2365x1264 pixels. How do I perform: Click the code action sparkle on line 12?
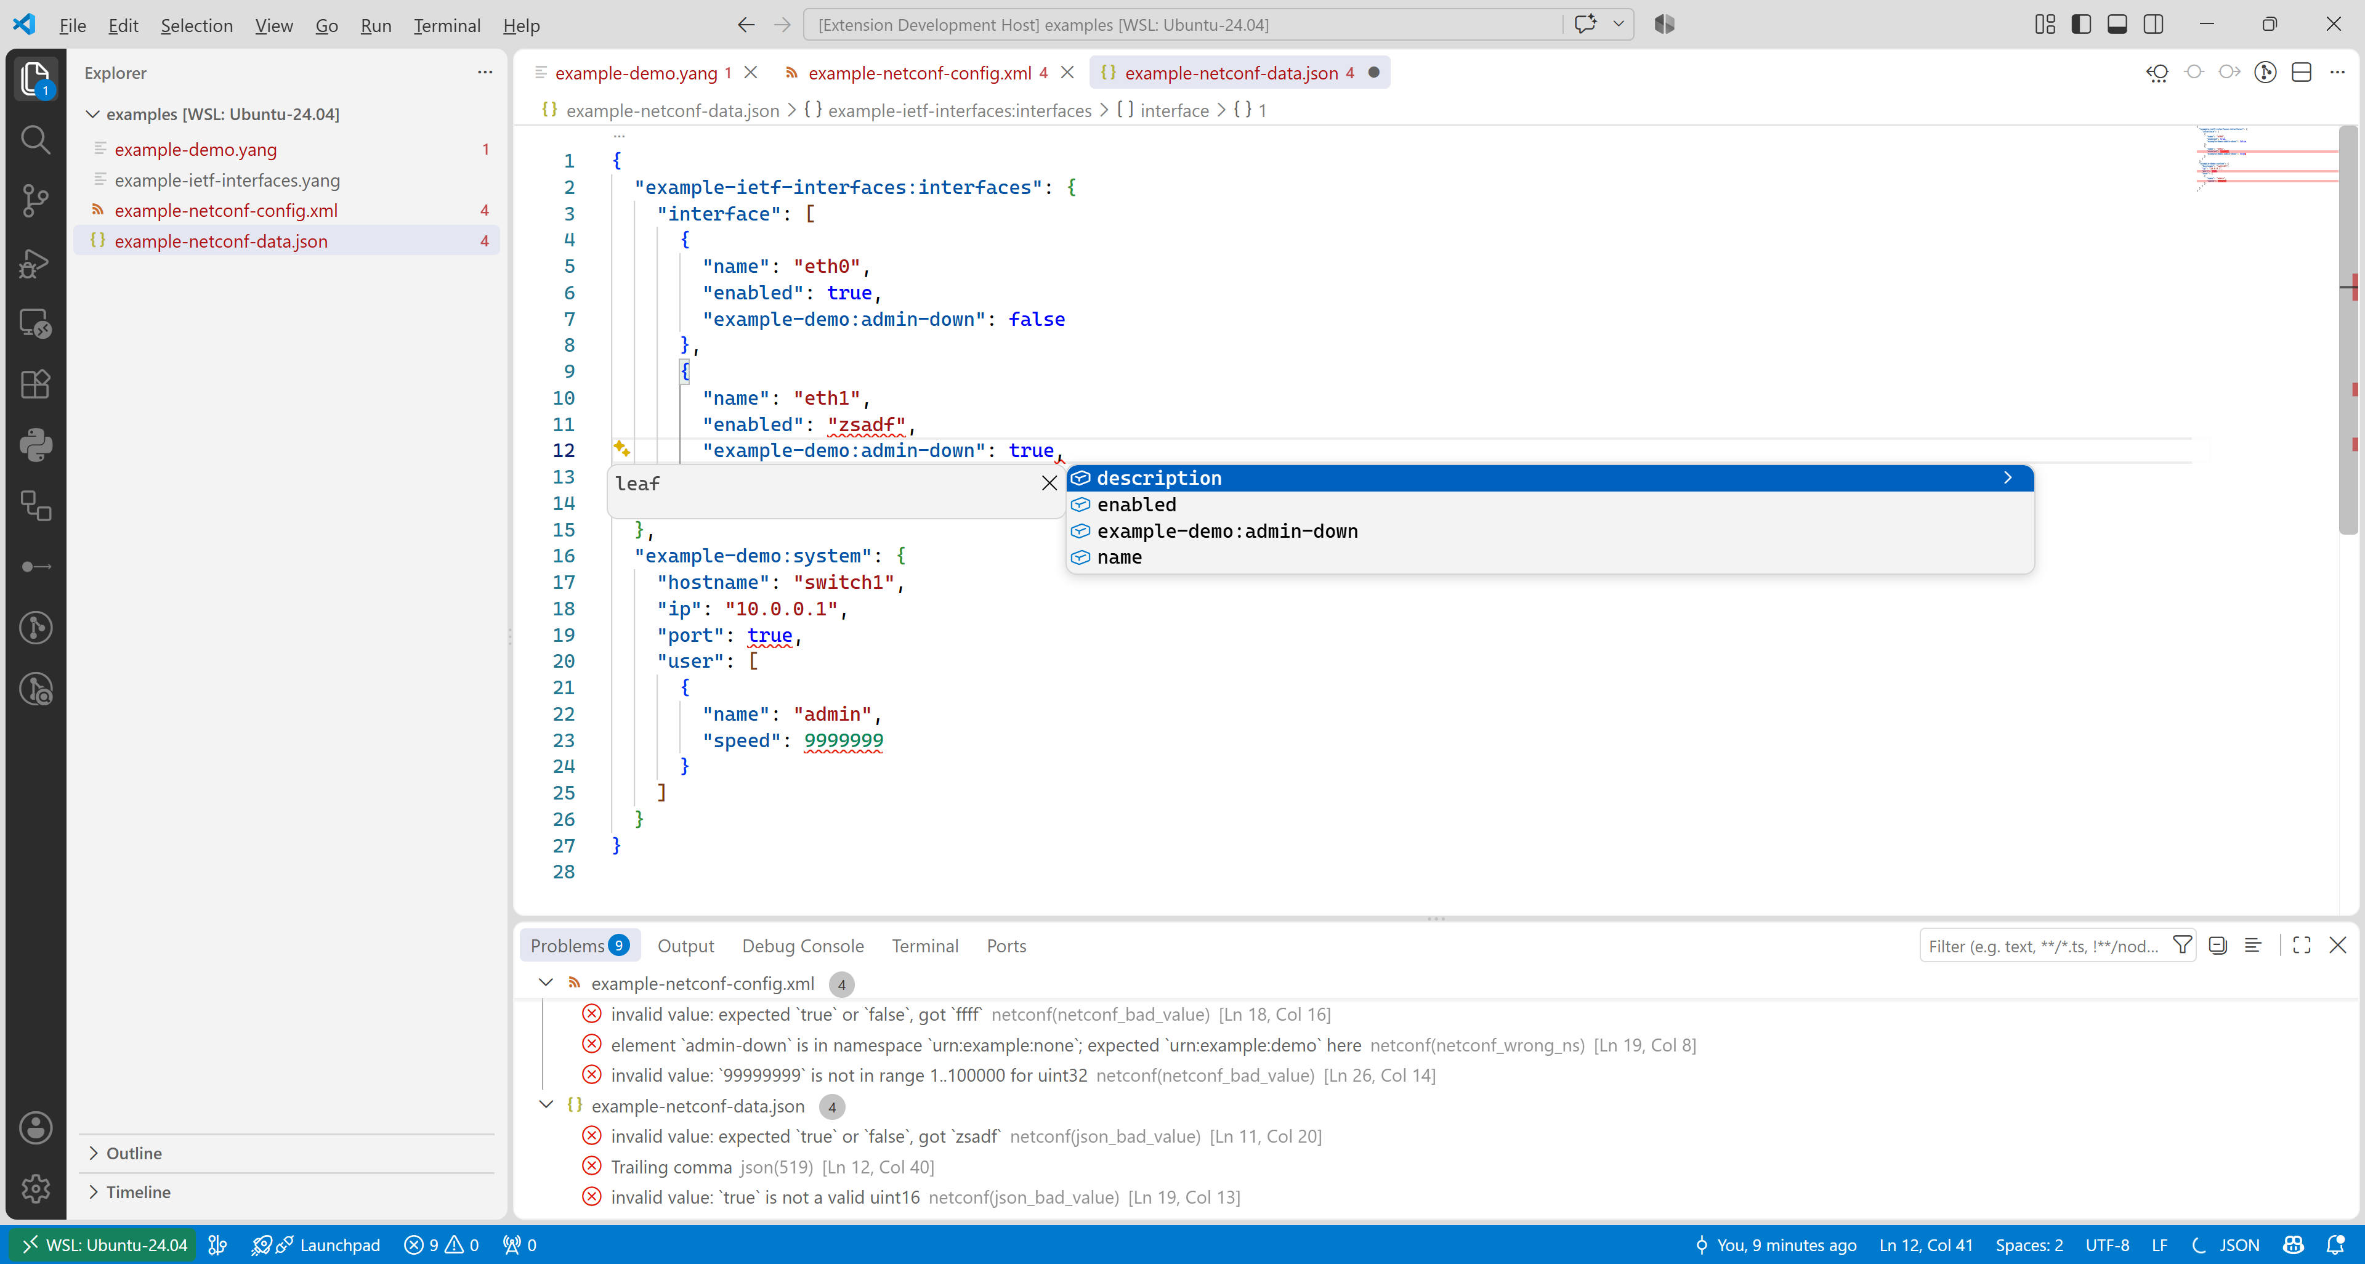click(x=621, y=449)
